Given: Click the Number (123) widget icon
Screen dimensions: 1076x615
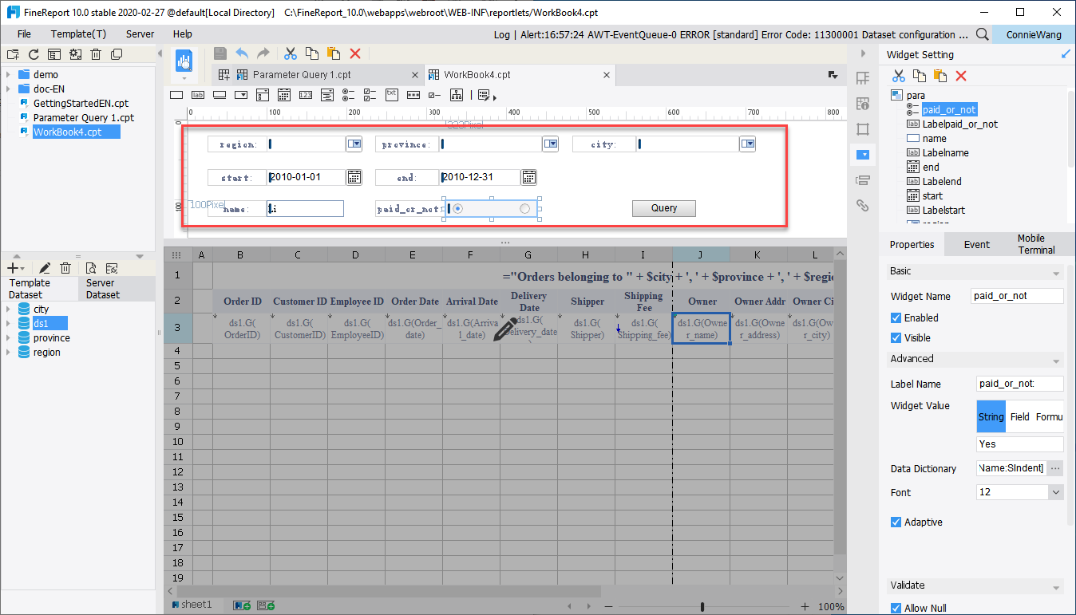Looking at the screenshot, I should coord(305,94).
